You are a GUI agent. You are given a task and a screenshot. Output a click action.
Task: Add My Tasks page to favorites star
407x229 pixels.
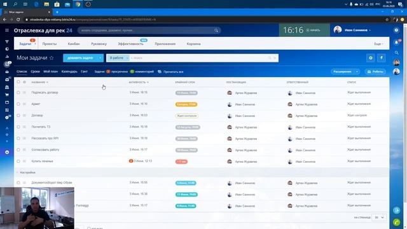click(x=52, y=58)
